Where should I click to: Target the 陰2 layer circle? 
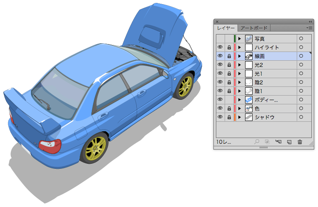301,82
